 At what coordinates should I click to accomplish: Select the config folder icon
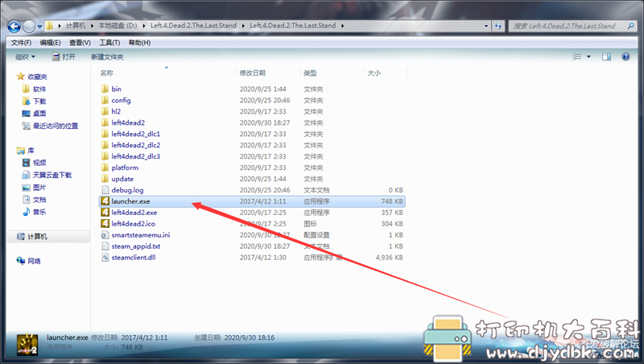(105, 100)
